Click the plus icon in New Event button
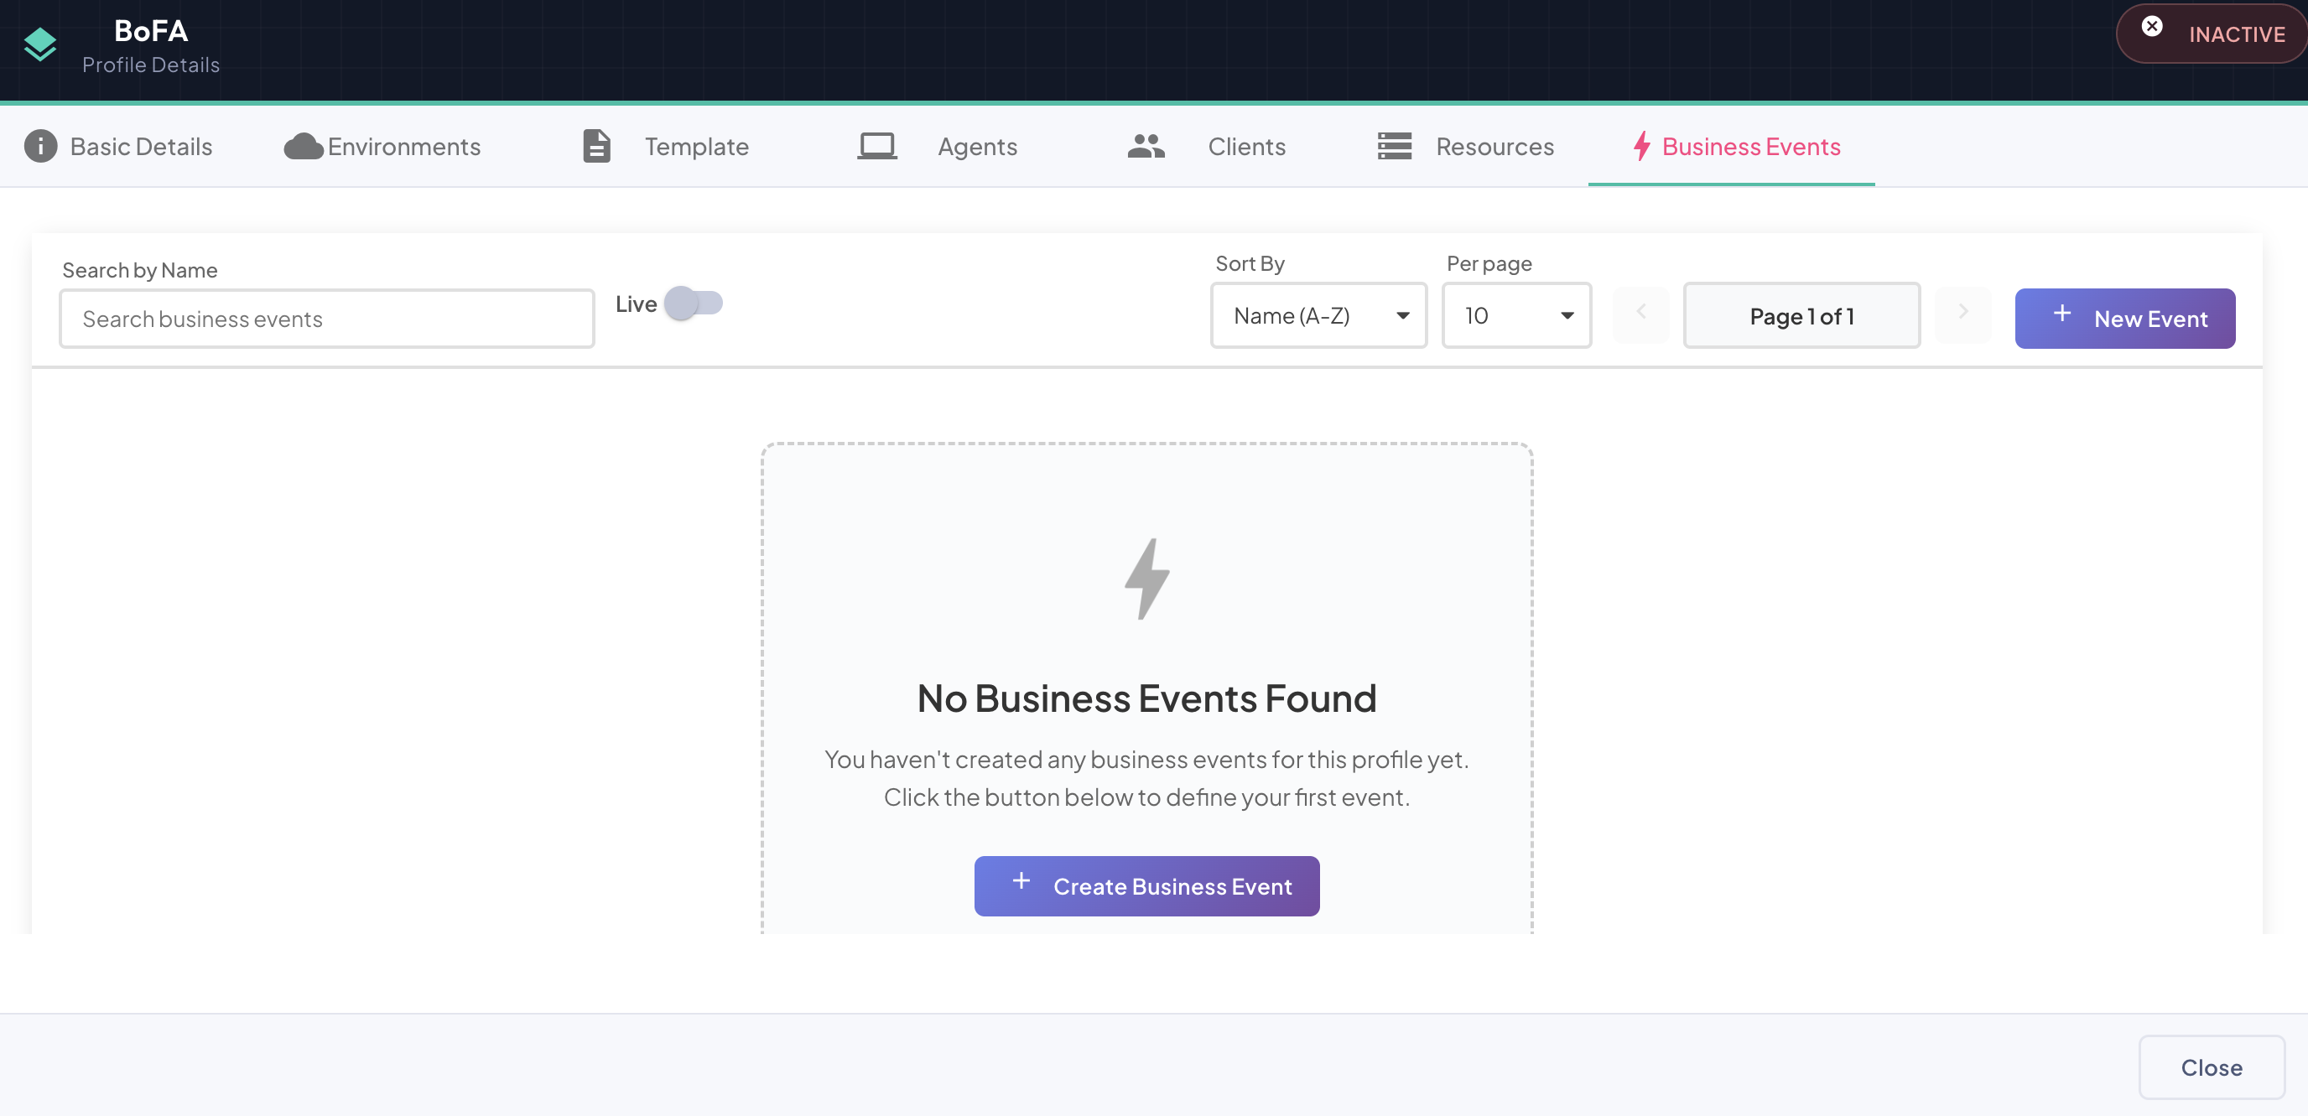 2061,314
